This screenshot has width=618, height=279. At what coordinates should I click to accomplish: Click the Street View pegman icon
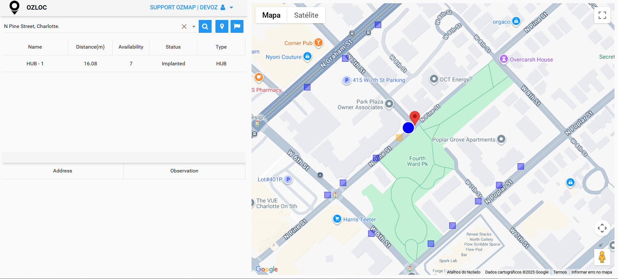(602, 257)
